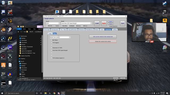
Task: Switch to the Colors tab
Action: pos(102,30)
